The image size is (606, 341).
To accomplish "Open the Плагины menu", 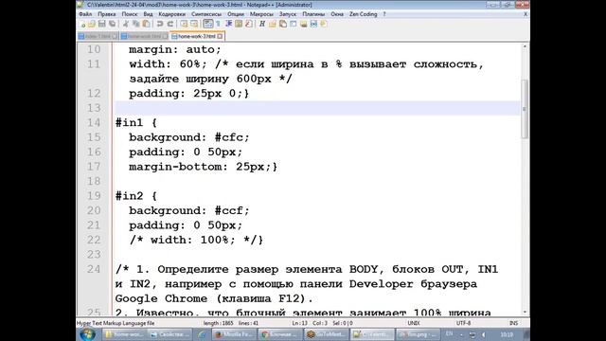I will pos(313,14).
